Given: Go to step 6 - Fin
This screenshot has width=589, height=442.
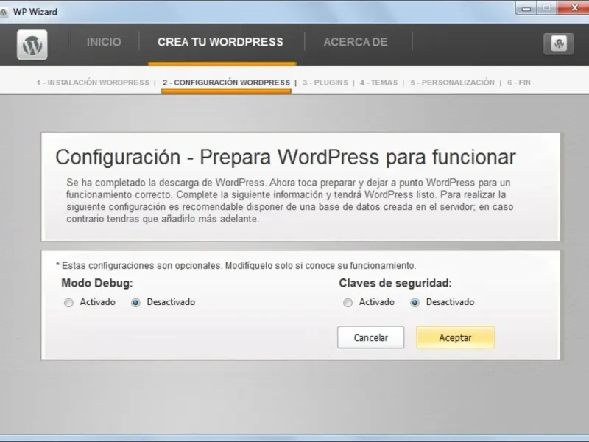Looking at the screenshot, I should (x=519, y=83).
